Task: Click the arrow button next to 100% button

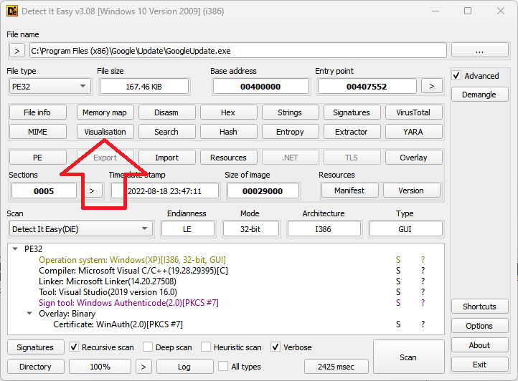Action: [143, 367]
